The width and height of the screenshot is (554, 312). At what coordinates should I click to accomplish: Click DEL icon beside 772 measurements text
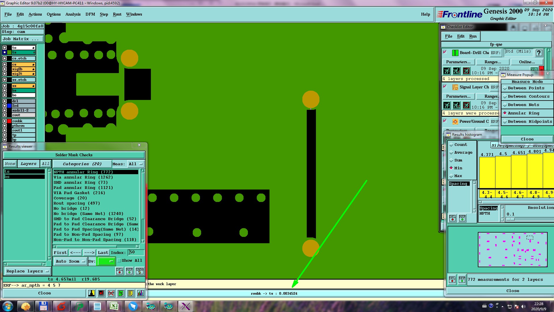(x=452, y=280)
